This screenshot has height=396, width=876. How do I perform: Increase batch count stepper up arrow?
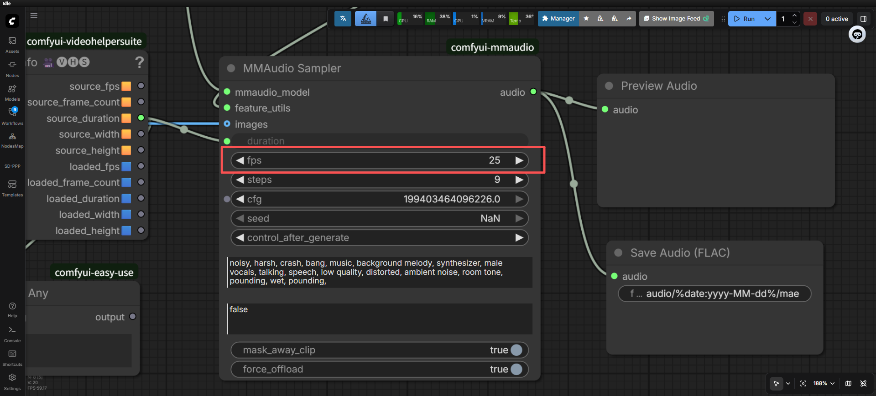(794, 15)
